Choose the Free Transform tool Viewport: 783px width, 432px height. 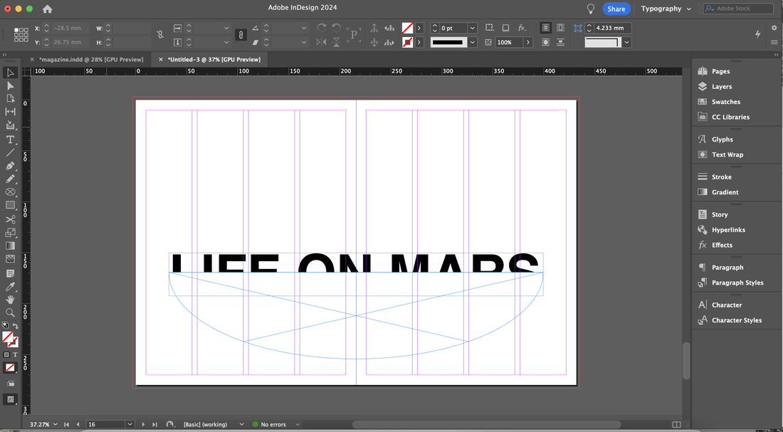coord(10,233)
